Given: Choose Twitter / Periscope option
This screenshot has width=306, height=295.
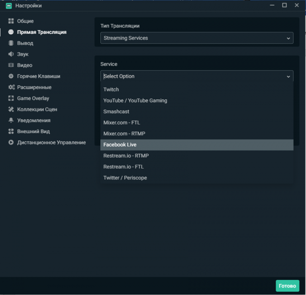Looking at the screenshot, I should tap(125, 178).
